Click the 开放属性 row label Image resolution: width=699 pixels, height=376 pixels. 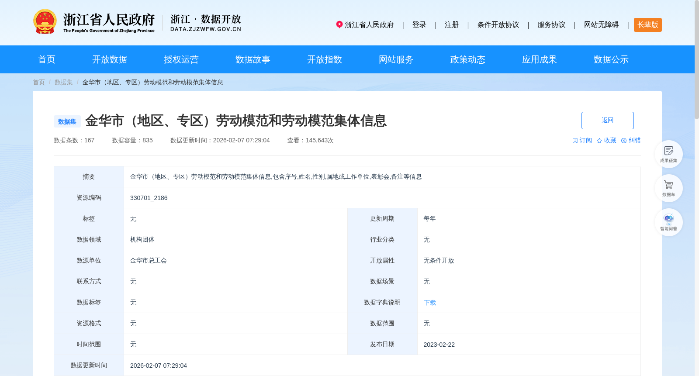pos(382,261)
